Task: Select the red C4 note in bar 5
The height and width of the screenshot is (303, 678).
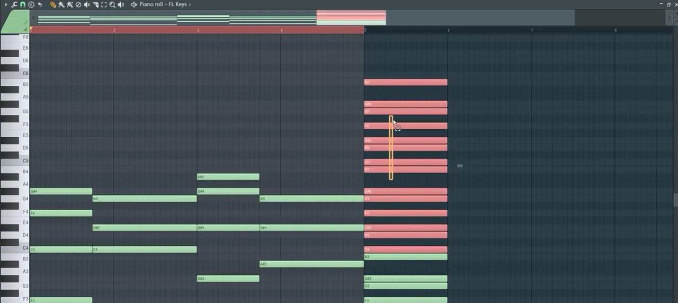Action: [x=406, y=249]
